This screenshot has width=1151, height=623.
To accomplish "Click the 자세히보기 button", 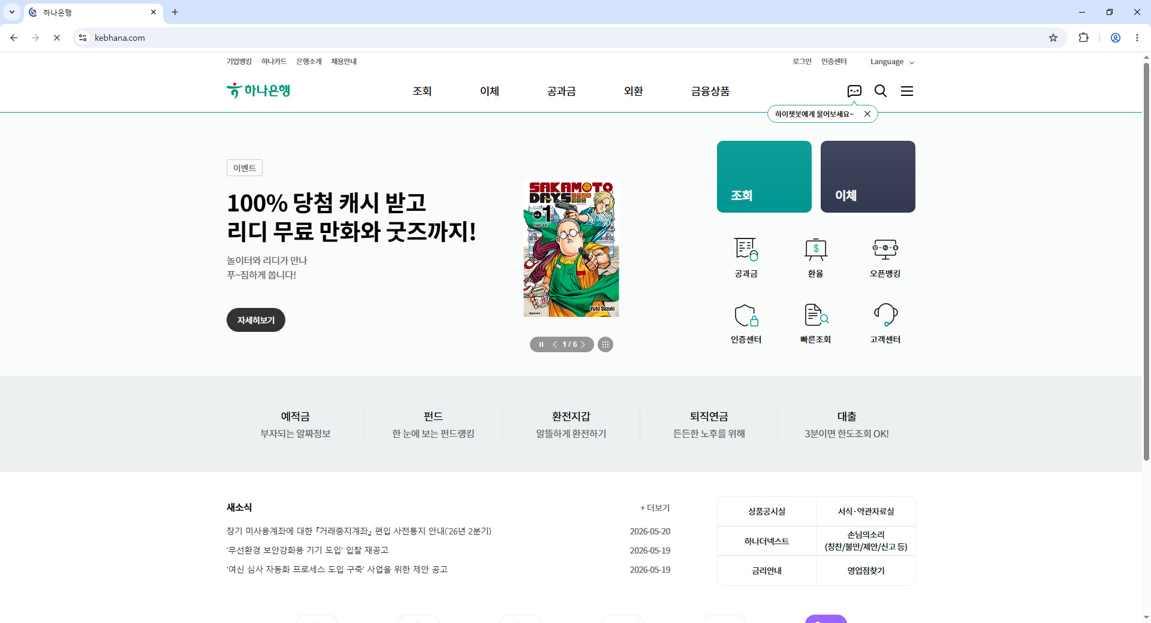I will tap(256, 320).
